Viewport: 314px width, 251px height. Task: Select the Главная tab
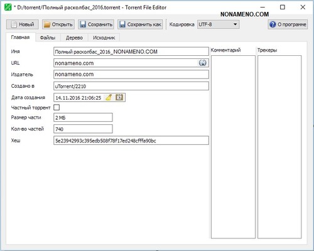coord(20,37)
